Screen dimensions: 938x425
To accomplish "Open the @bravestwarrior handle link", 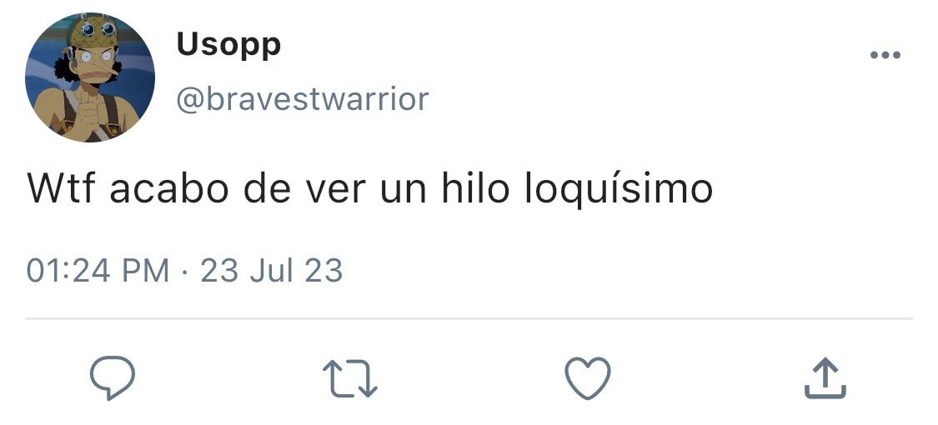I will [302, 98].
